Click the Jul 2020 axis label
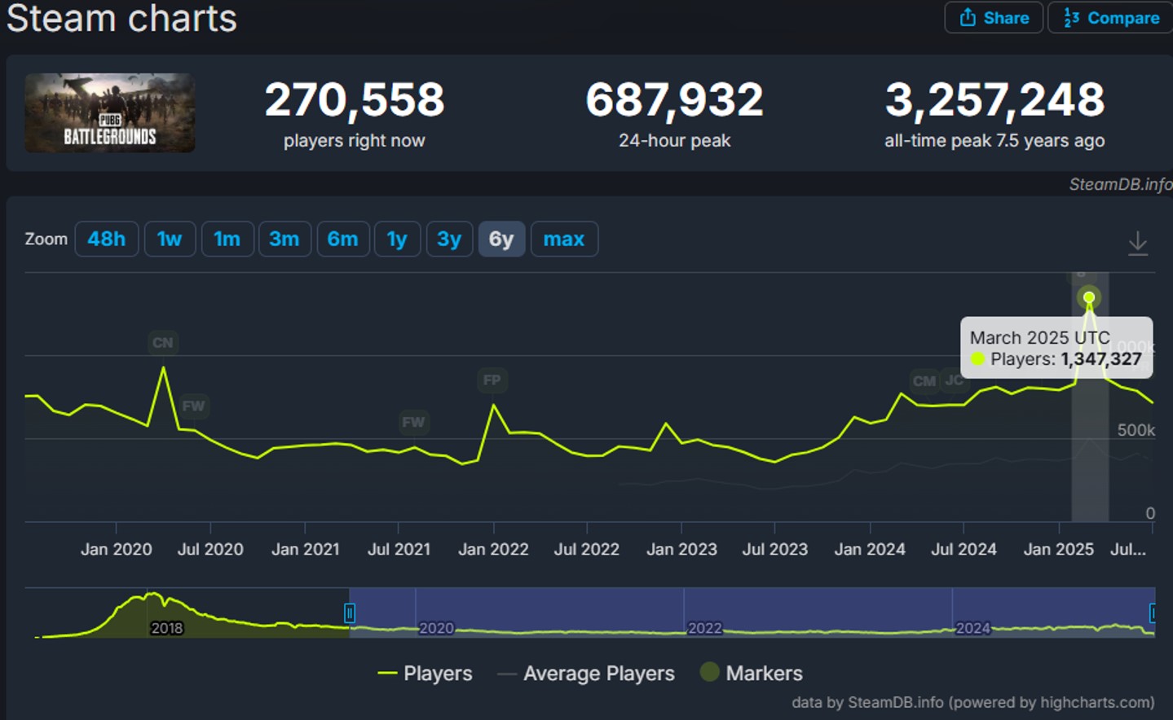Image resolution: width=1173 pixels, height=720 pixels. click(x=210, y=550)
